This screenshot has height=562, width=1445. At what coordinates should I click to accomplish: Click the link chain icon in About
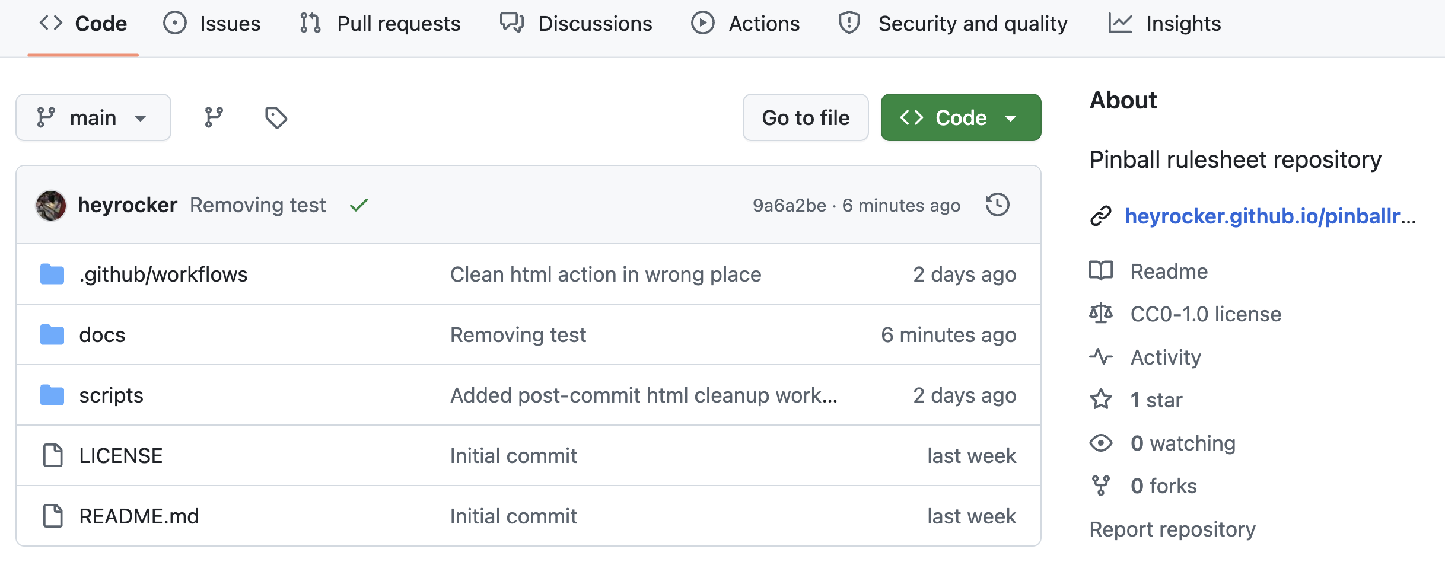click(x=1101, y=216)
